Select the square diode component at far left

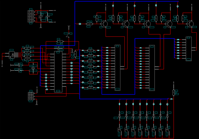[12, 55]
